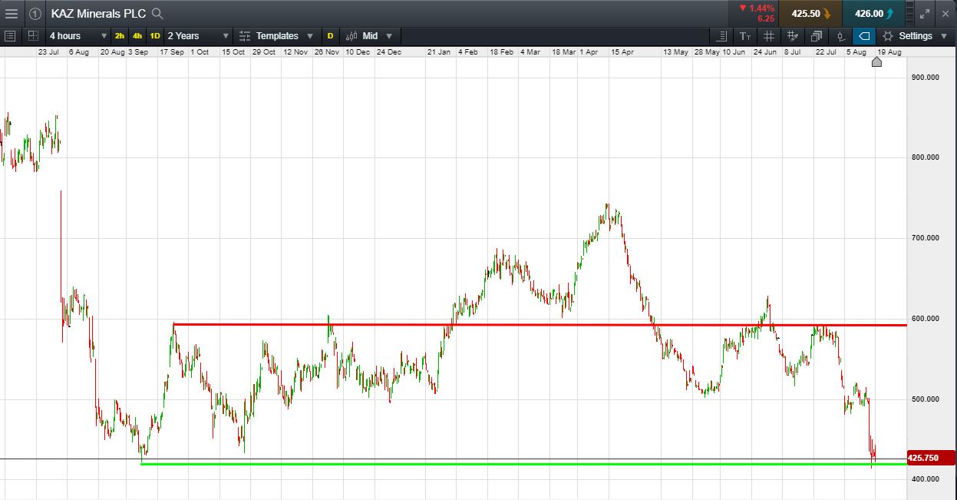This screenshot has height=500, width=957.
Task: Open the 4 hours interval dropdown
Action: tap(78, 36)
